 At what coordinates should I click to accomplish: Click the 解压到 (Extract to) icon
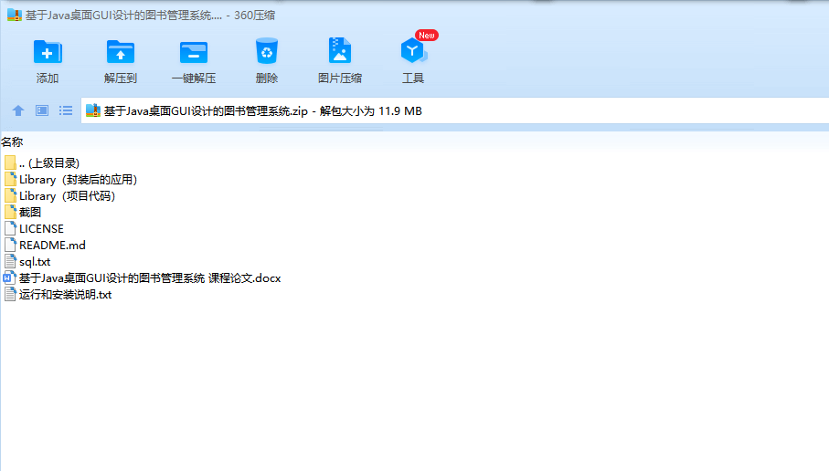121,52
